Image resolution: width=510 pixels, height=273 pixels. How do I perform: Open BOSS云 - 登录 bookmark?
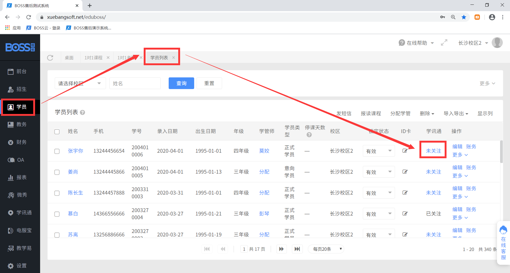(43, 28)
